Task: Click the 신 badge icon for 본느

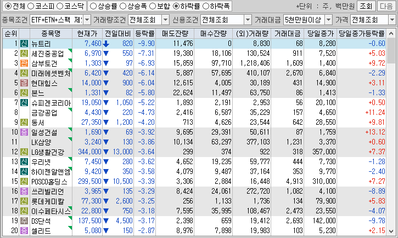Action: pos(24,93)
